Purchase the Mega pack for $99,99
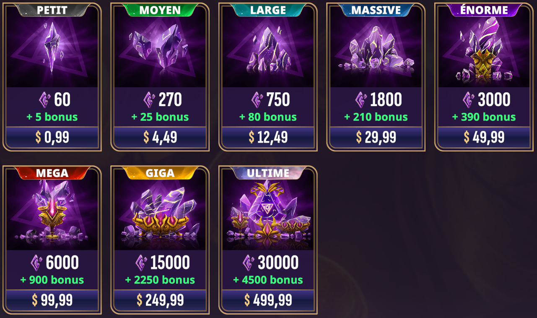Image resolution: width=537 pixels, height=318 pixels. coord(52,300)
